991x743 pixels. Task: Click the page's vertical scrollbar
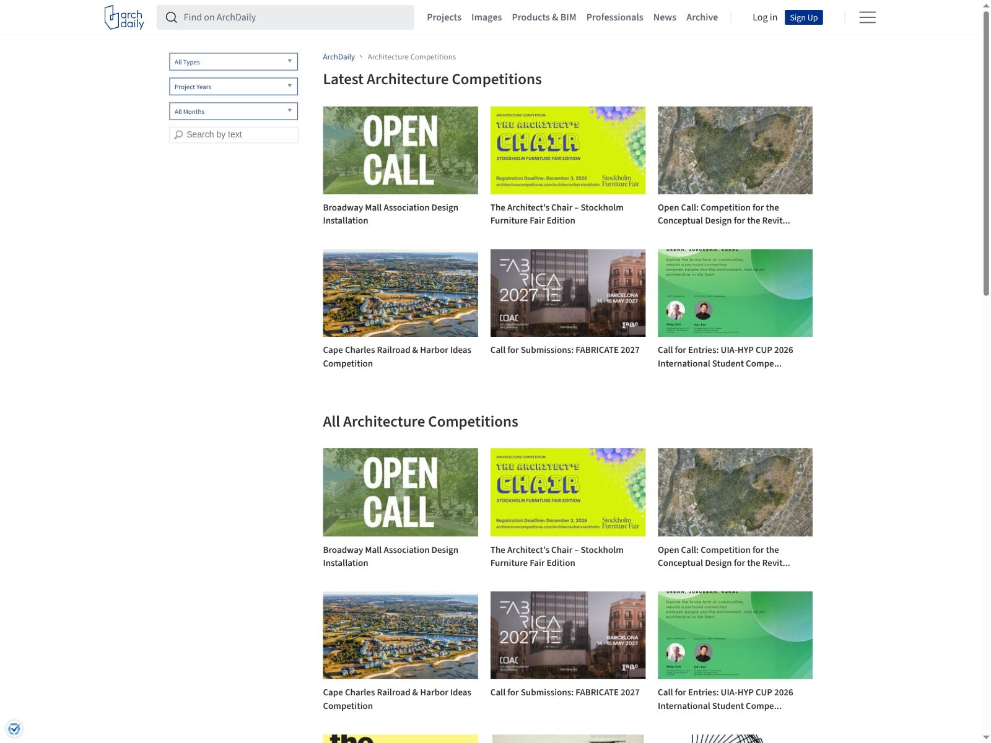click(986, 371)
